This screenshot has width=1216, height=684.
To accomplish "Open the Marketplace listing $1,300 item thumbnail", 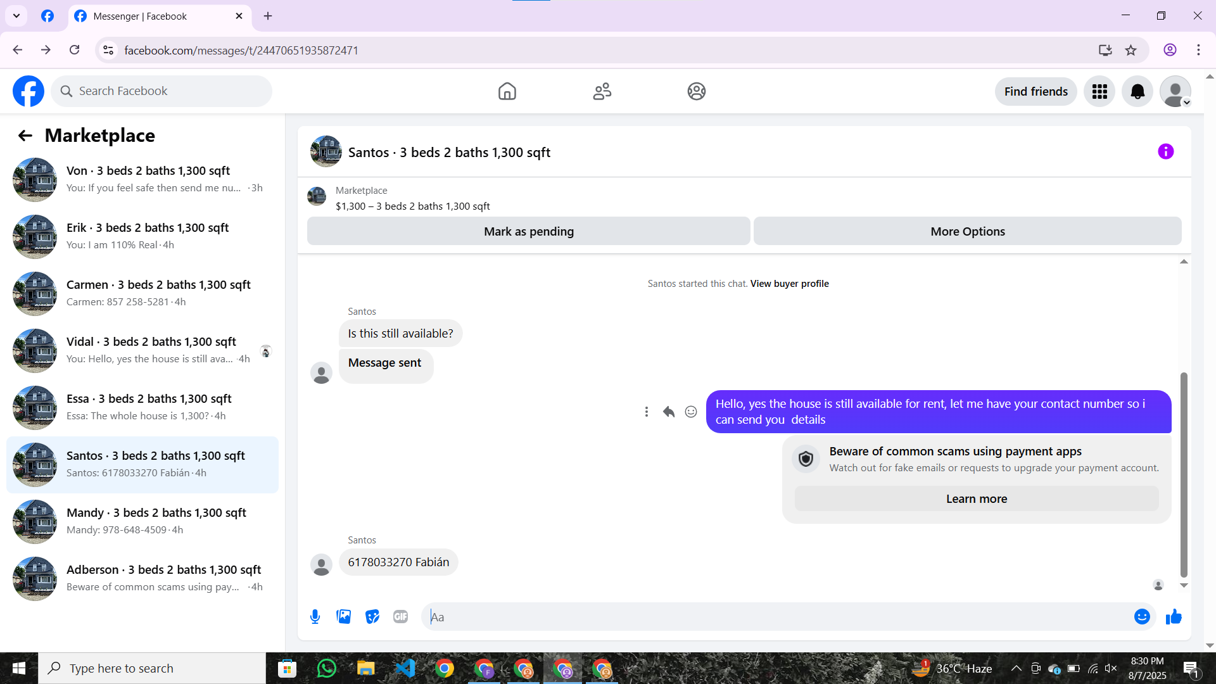I will 317,196.
